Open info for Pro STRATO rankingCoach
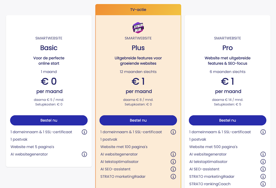Screen dimensions: 276x188 pos(263,184)
